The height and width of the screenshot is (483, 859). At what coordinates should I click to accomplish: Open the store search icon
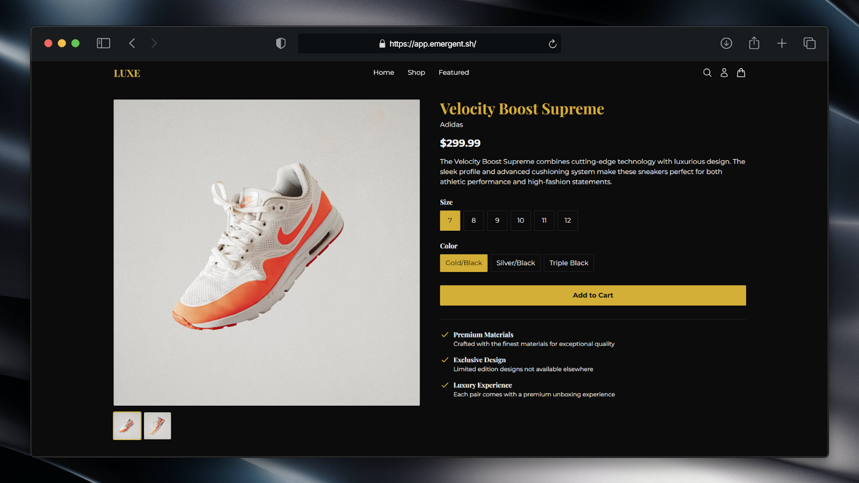(x=707, y=73)
